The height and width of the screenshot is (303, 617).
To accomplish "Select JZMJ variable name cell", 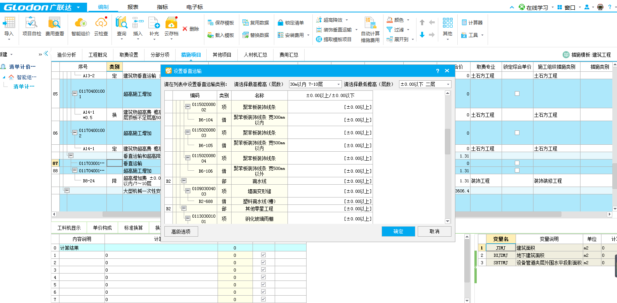I will 501,248.
